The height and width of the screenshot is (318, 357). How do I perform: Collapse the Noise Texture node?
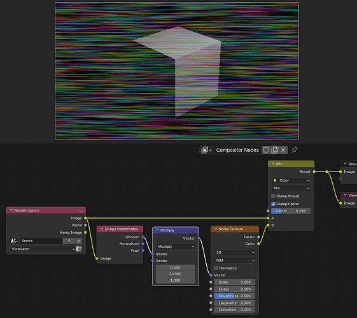click(216, 229)
